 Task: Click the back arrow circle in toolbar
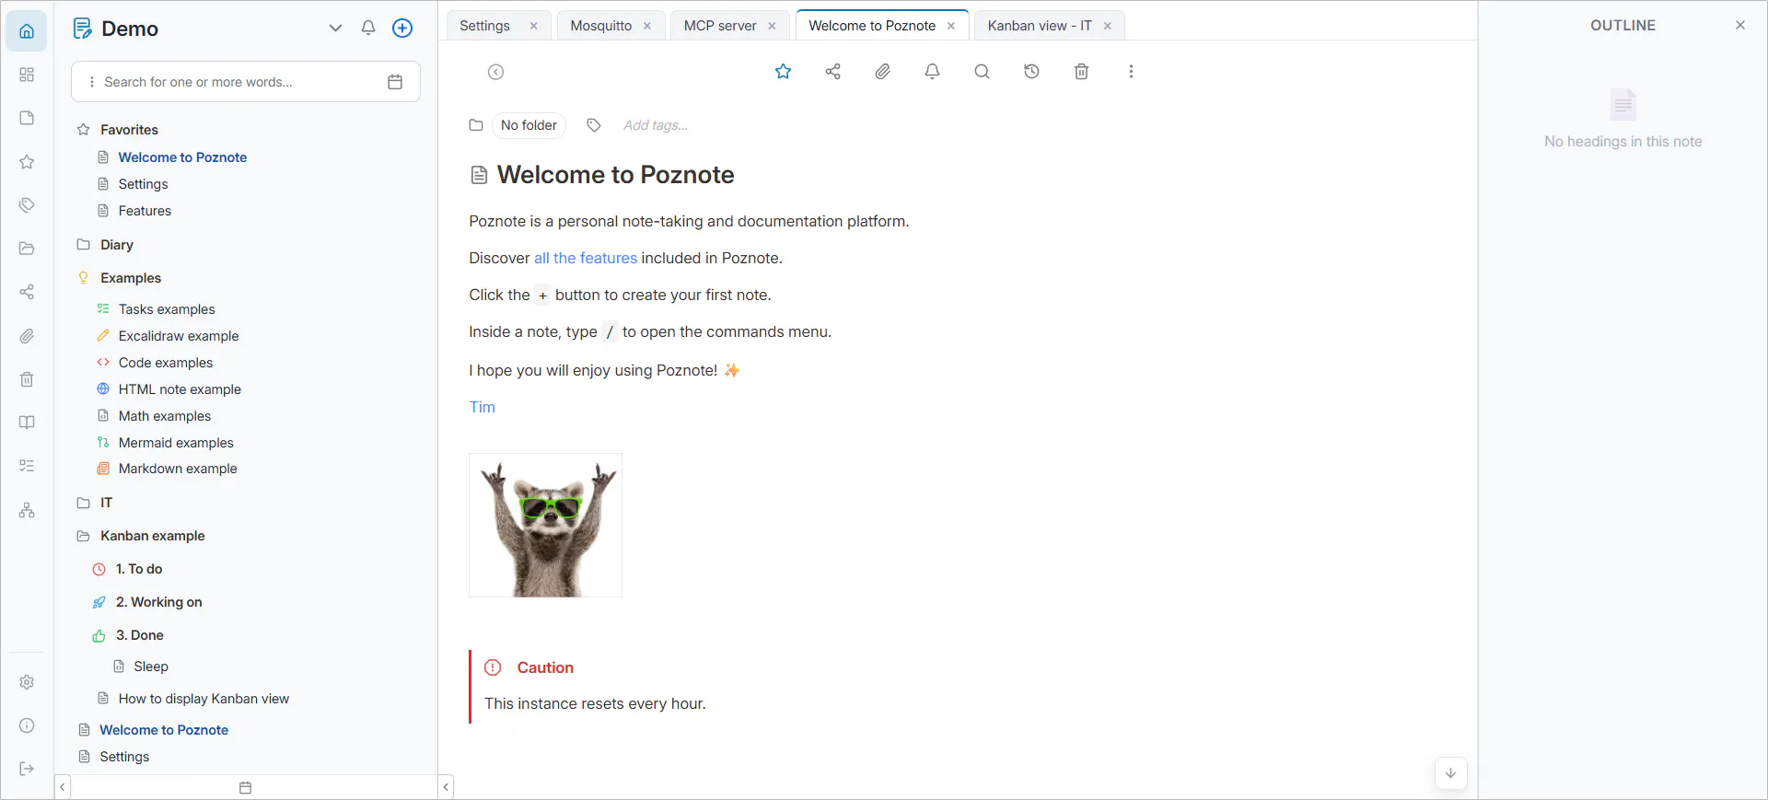495,72
